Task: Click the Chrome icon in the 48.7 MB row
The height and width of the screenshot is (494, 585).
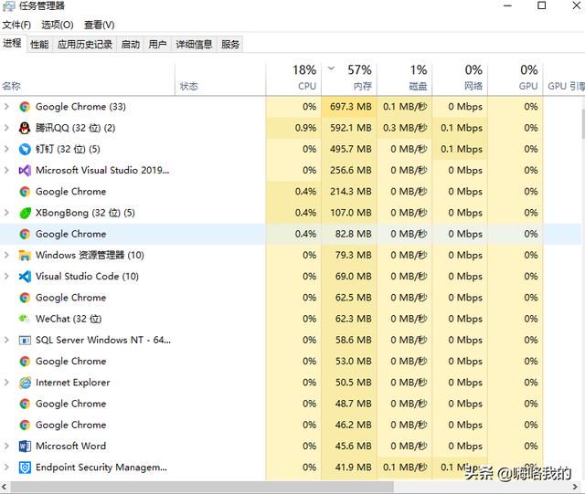Action: 25,404
